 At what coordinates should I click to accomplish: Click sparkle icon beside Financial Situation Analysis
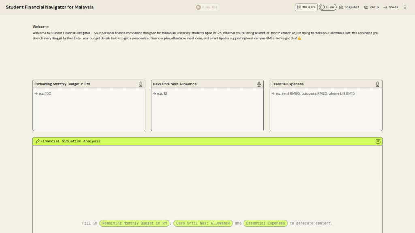(x=37, y=141)
